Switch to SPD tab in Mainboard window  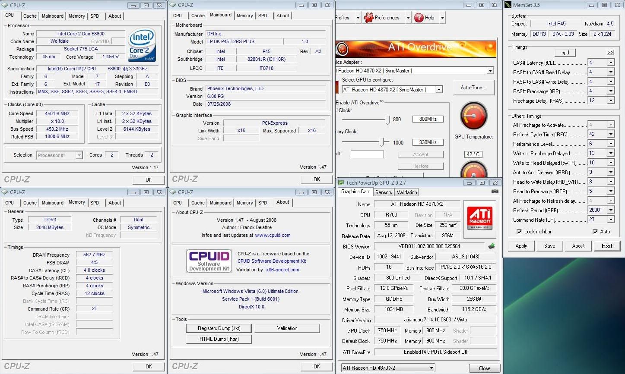pos(263,16)
